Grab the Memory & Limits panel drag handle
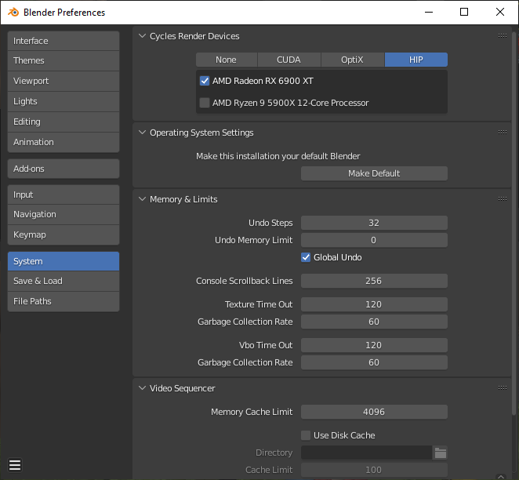Screen dimensions: 519x480 pos(503,199)
